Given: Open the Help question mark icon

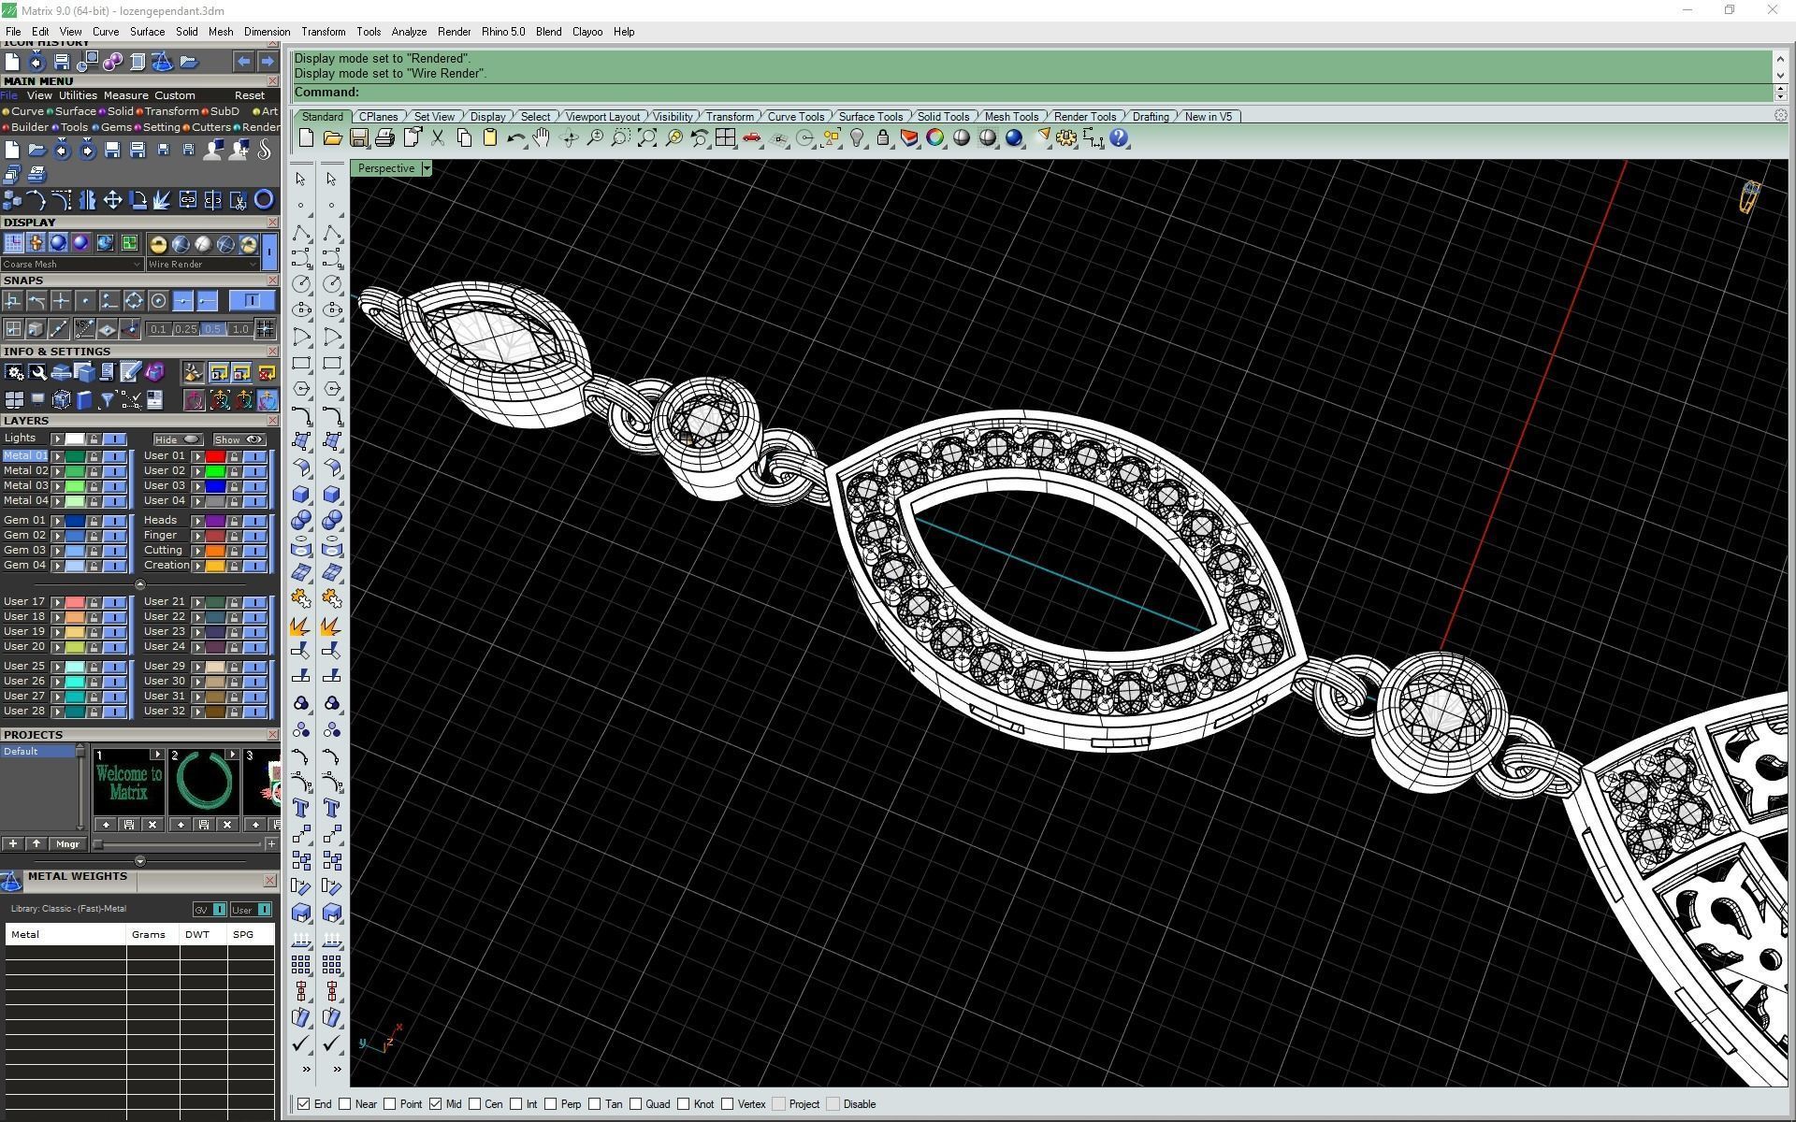Looking at the screenshot, I should tap(1119, 138).
